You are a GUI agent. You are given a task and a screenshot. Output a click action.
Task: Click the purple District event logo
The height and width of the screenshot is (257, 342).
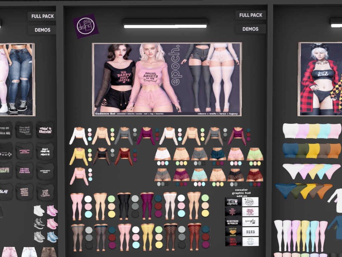tap(86, 26)
